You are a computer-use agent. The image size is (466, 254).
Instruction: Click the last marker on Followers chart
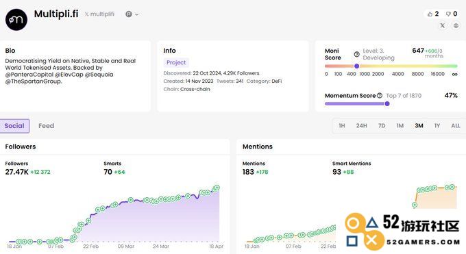tap(217, 188)
